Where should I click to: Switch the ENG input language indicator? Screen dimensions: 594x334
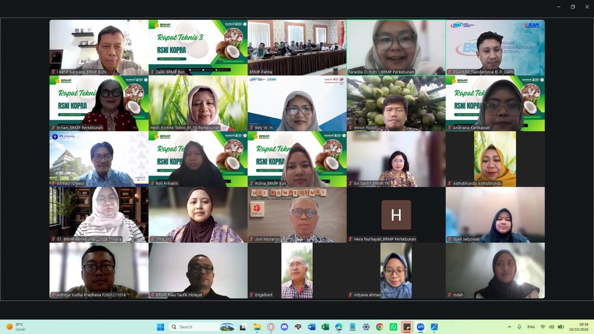(x=531, y=327)
